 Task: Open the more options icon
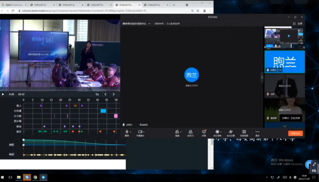point(257,132)
